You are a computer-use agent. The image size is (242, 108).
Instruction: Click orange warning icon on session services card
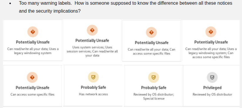coord(92,30)
